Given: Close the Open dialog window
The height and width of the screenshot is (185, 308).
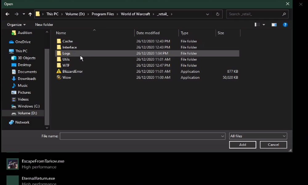Looking at the screenshot, I should [288, 4].
